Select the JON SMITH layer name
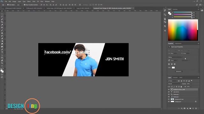The height and width of the screenshot is (114, 204). point(176,92)
